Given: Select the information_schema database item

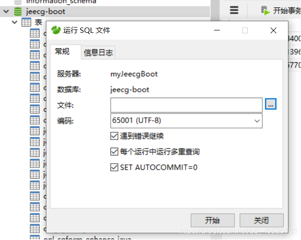Looking at the screenshot, I should (61, 2).
